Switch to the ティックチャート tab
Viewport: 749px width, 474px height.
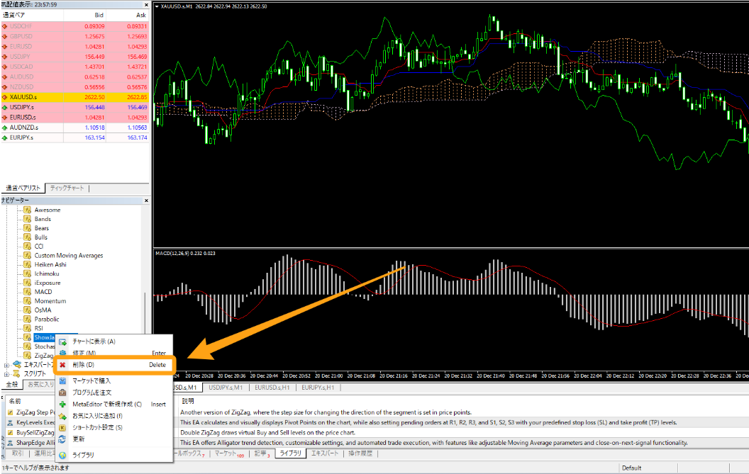pyautogui.click(x=67, y=188)
